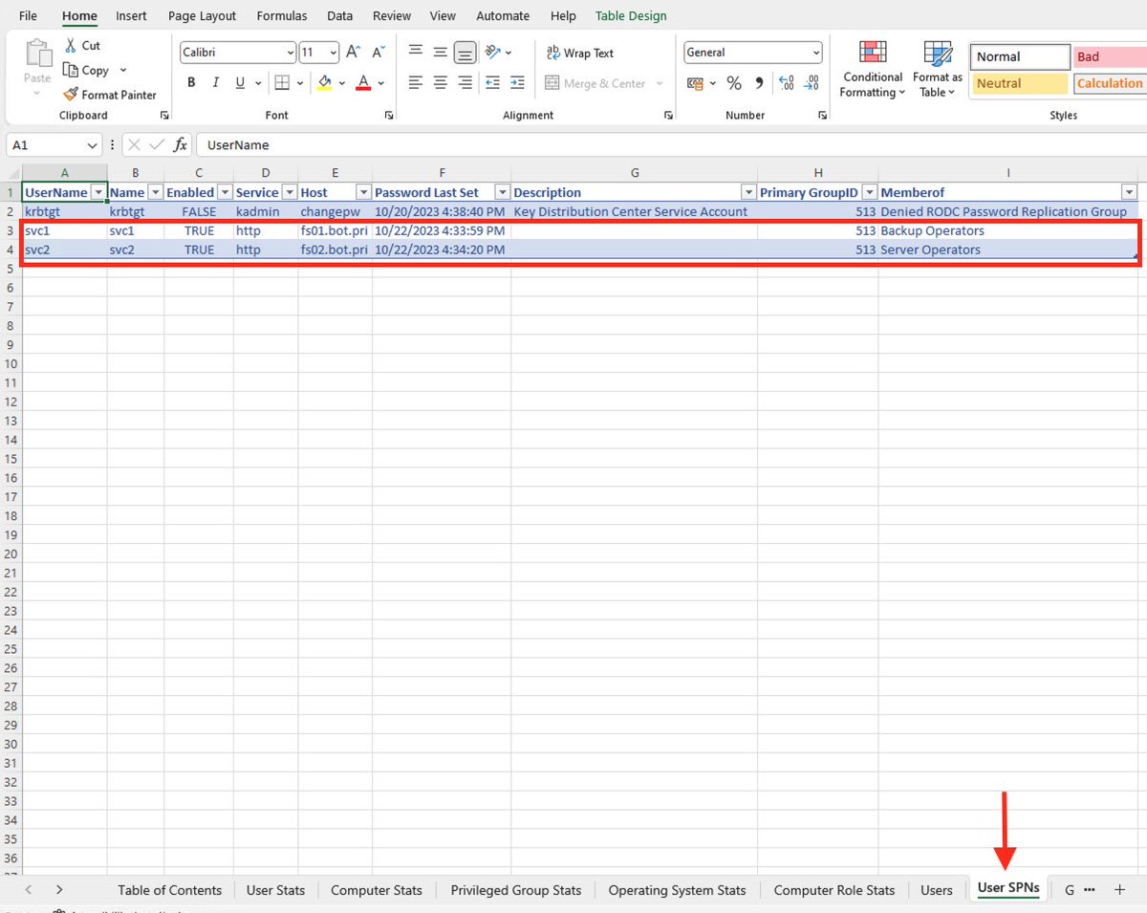Select Middle Align in the Alignment group
Screen dimensions: 1147x913
[x=440, y=53]
